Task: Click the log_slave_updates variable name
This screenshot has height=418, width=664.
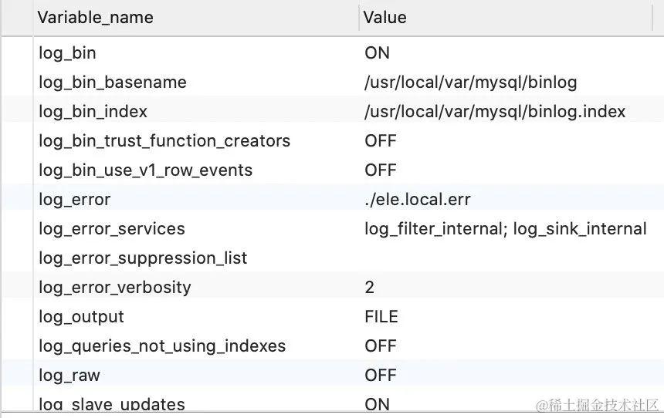Action: (112, 404)
